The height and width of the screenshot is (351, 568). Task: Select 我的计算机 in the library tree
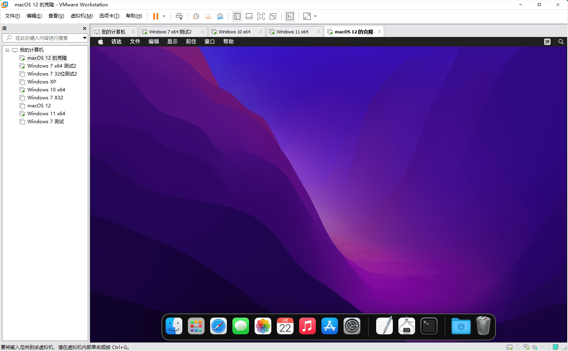click(32, 50)
